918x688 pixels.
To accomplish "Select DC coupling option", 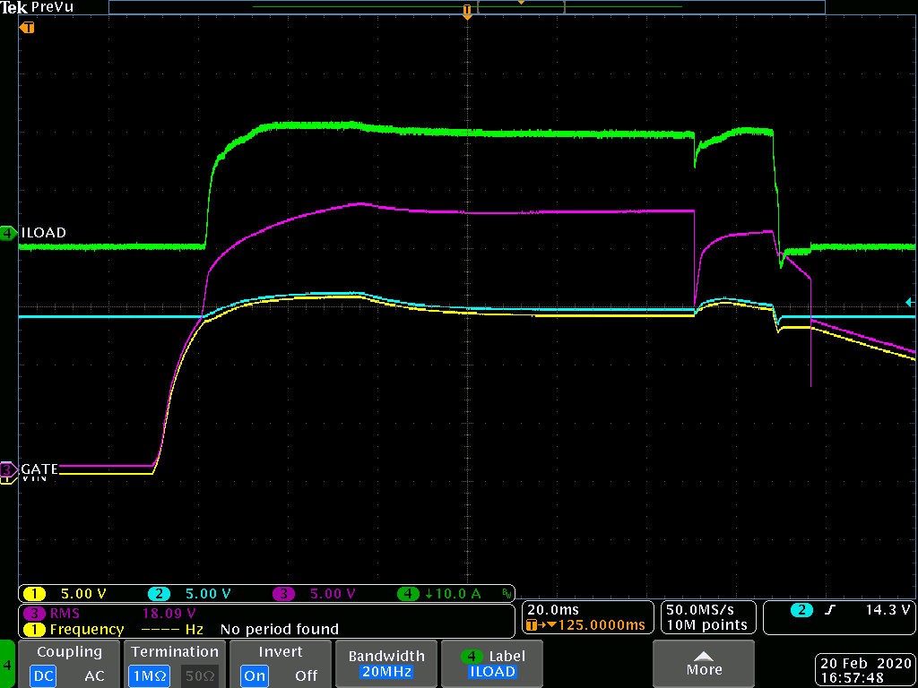I will (44, 675).
